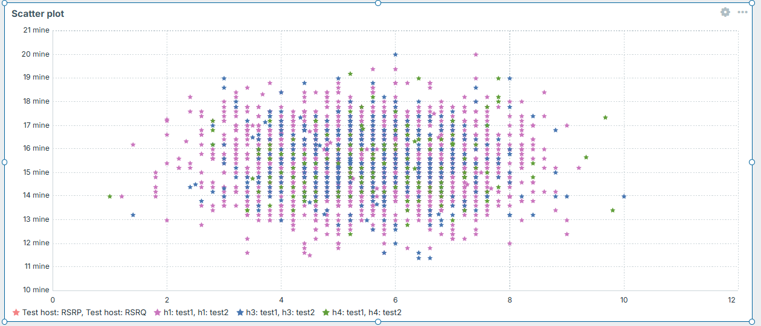761x326 pixels.
Task: Click the rightmost blue star at x=10
Action: (x=624, y=196)
